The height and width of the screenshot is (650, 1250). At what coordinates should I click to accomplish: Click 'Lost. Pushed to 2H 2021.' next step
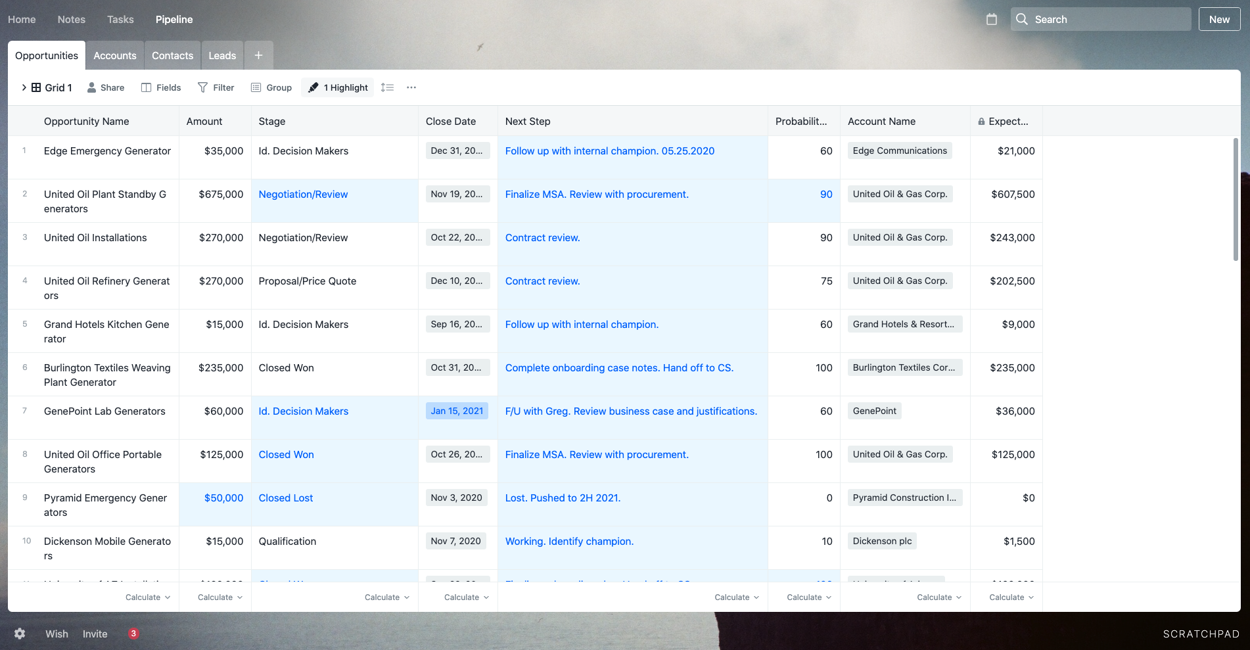click(563, 498)
